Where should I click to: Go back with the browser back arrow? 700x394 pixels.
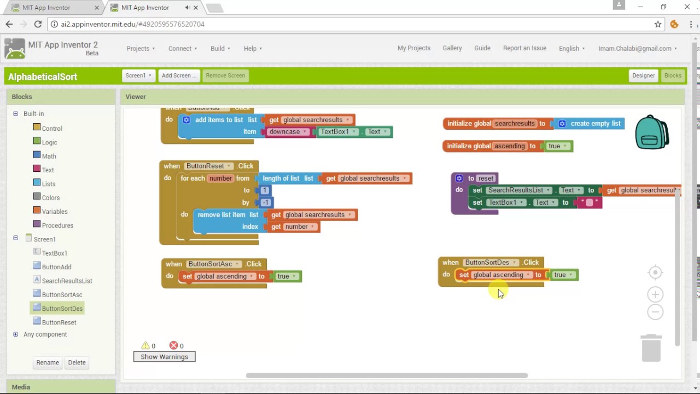tap(9, 24)
